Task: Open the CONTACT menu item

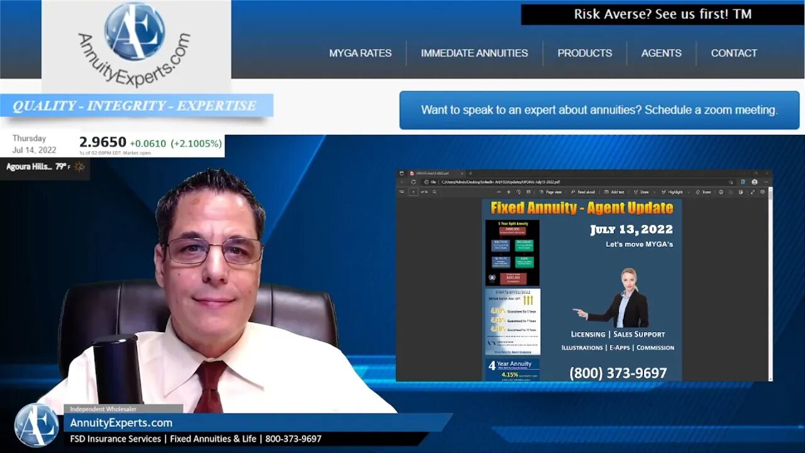Action: (x=734, y=53)
